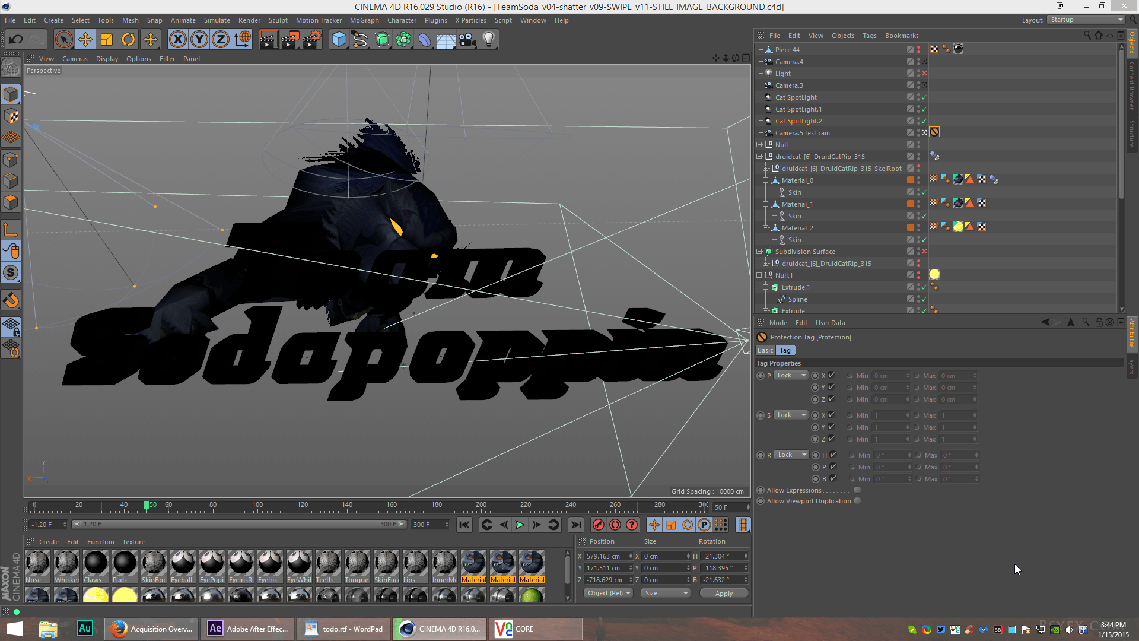Open Position Lock dropdown
1139x641 pixels.
pos(791,375)
